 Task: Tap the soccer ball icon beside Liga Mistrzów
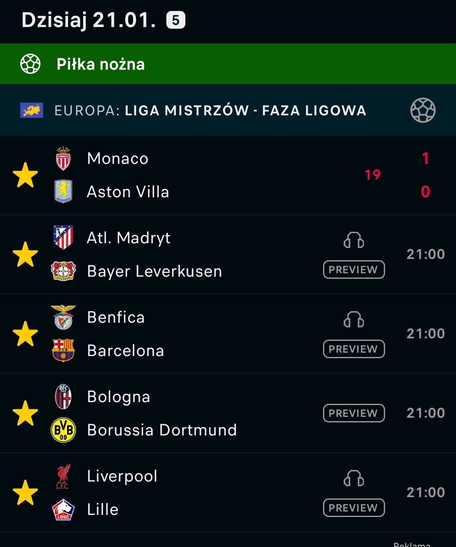[423, 110]
